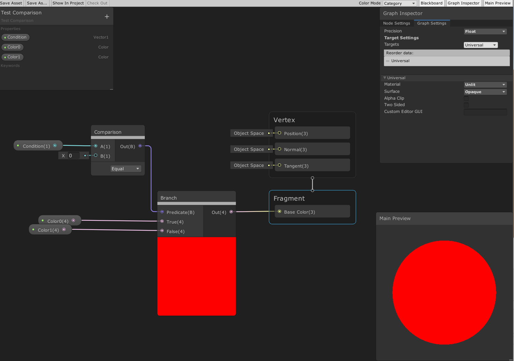Click the Predicate(B) input port on Branch node

162,212
